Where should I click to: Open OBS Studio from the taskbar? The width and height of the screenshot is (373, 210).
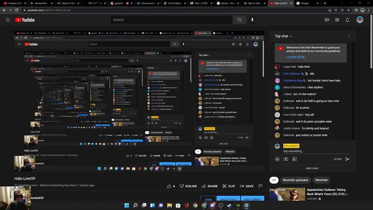[x=221, y=205]
